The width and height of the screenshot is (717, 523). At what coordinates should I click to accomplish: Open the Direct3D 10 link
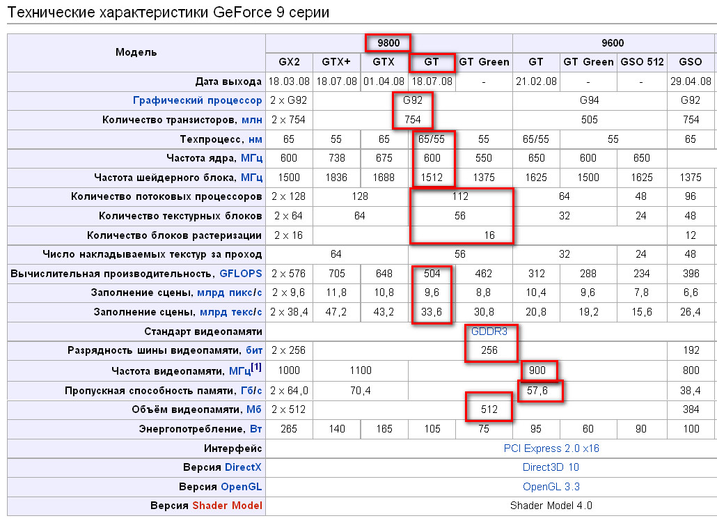tap(551, 467)
